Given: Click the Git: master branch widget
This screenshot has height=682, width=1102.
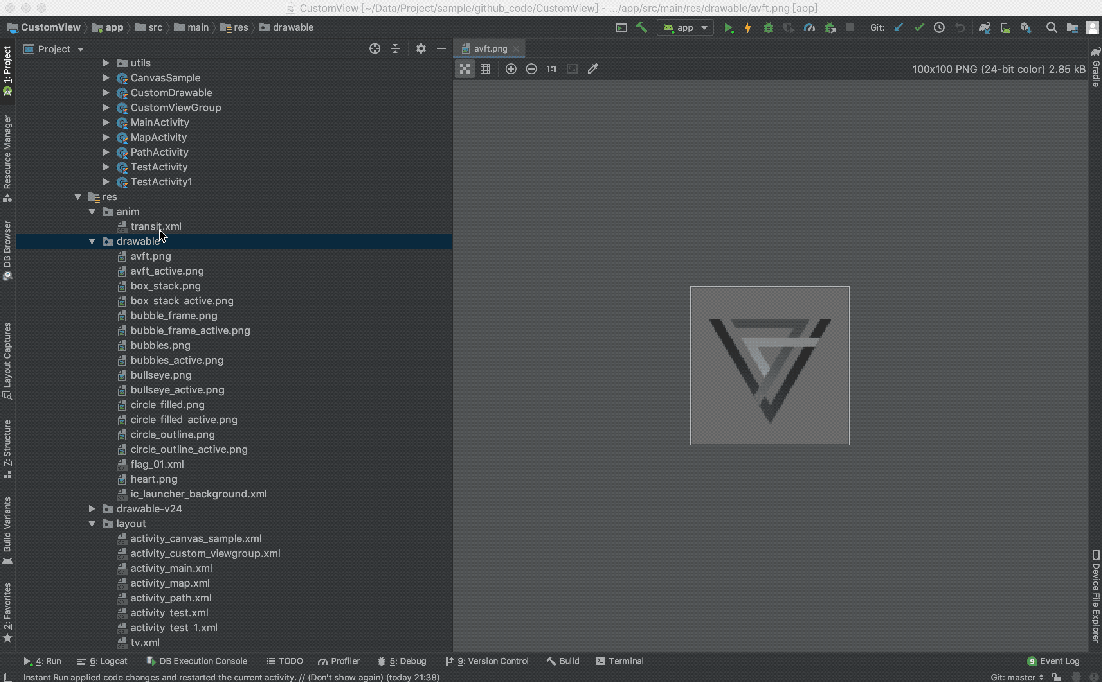Looking at the screenshot, I should (1016, 677).
